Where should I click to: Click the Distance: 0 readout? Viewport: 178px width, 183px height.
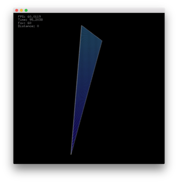pos(28,26)
